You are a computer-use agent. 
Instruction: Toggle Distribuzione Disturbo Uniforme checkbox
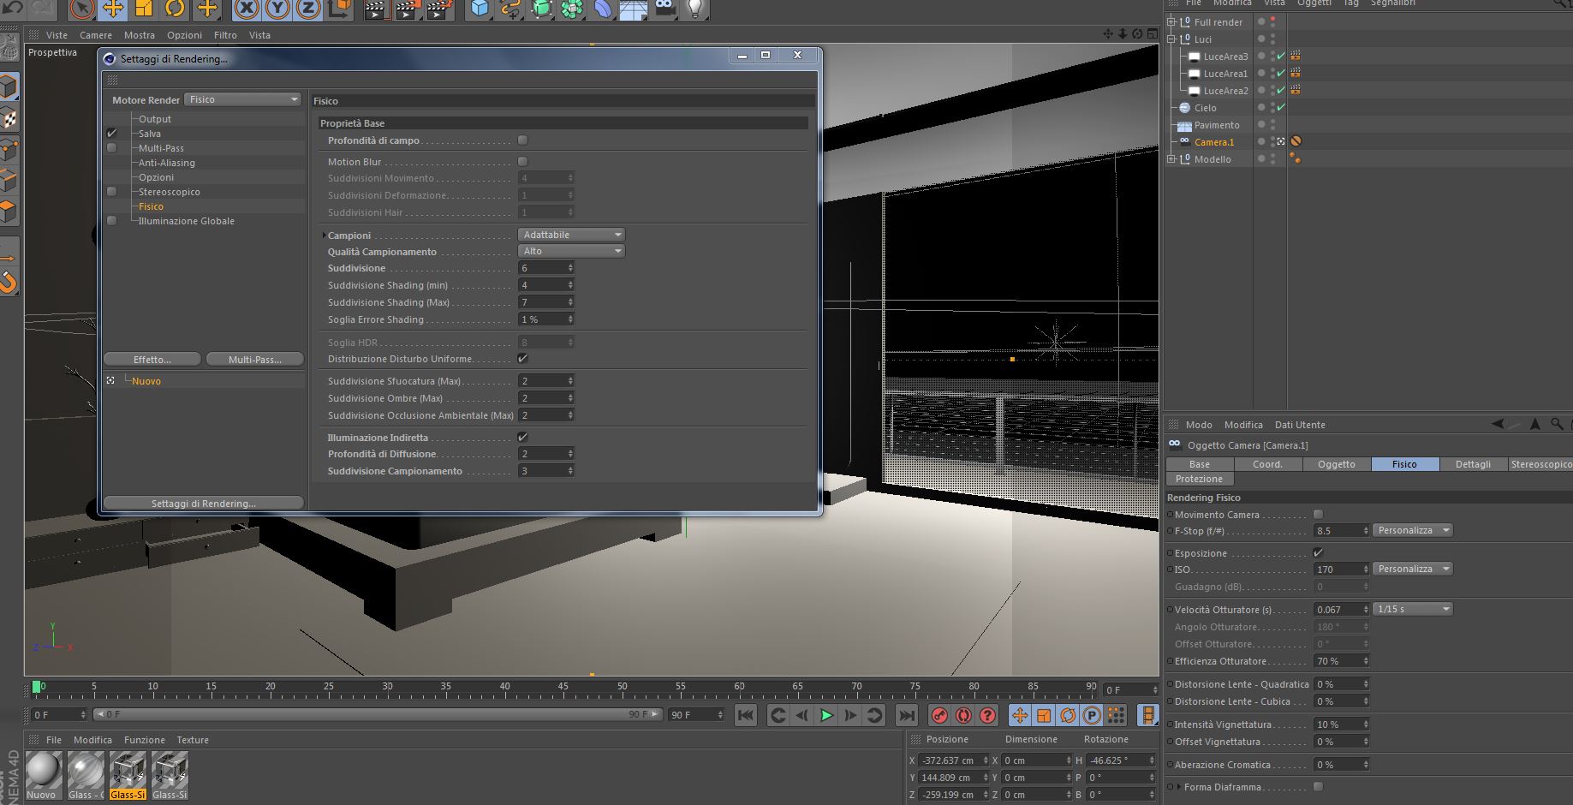pyautogui.click(x=522, y=358)
